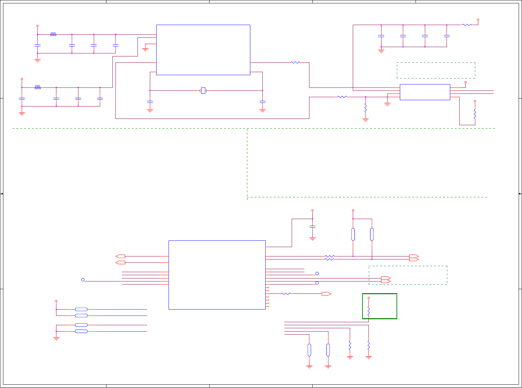The width and height of the screenshot is (522, 388).
Task: Select the output port after the lower IC resistor
Action: click(x=326, y=294)
